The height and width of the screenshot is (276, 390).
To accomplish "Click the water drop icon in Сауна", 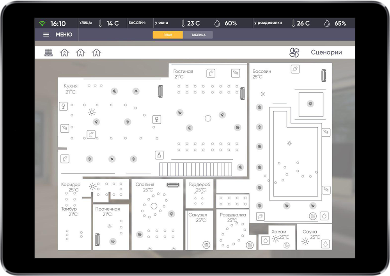I will click(324, 244).
